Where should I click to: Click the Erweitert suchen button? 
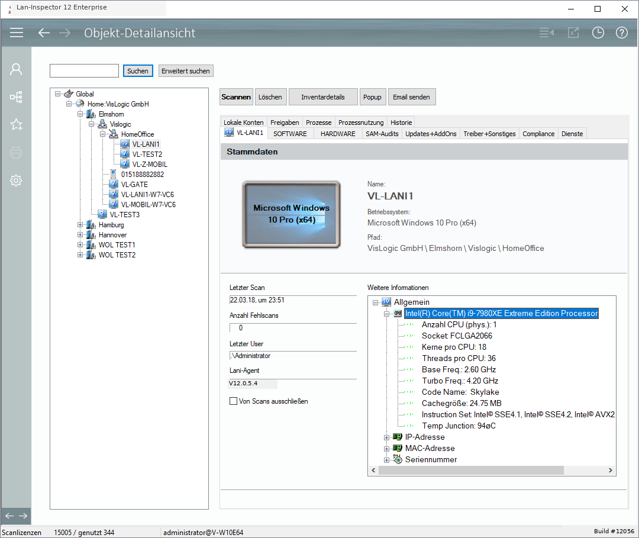(185, 71)
